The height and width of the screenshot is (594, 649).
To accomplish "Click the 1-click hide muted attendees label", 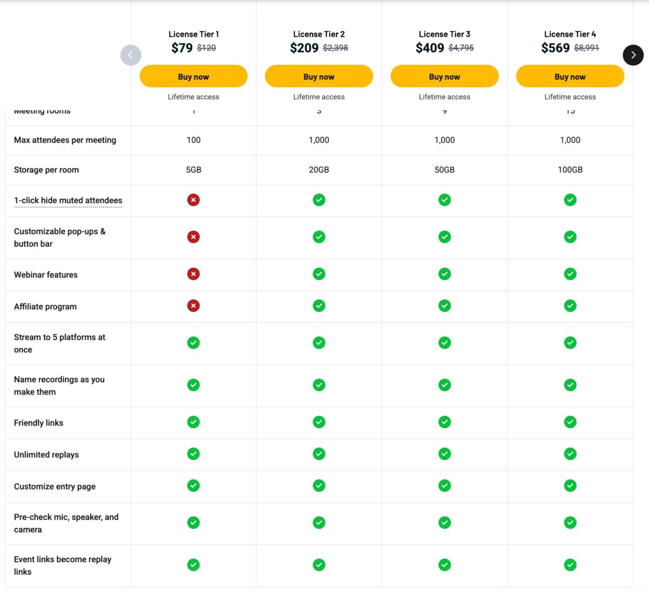I will 68,201.
